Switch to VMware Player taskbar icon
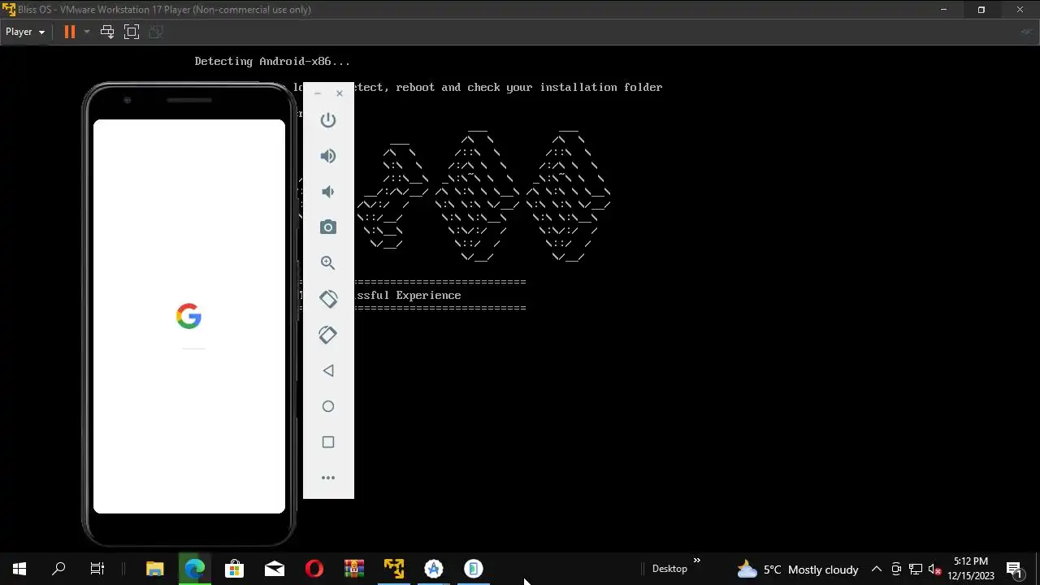The width and height of the screenshot is (1040, 585). point(394,569)
